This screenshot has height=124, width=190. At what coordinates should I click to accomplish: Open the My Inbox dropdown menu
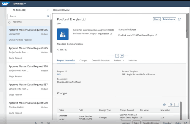click(20, 4)
